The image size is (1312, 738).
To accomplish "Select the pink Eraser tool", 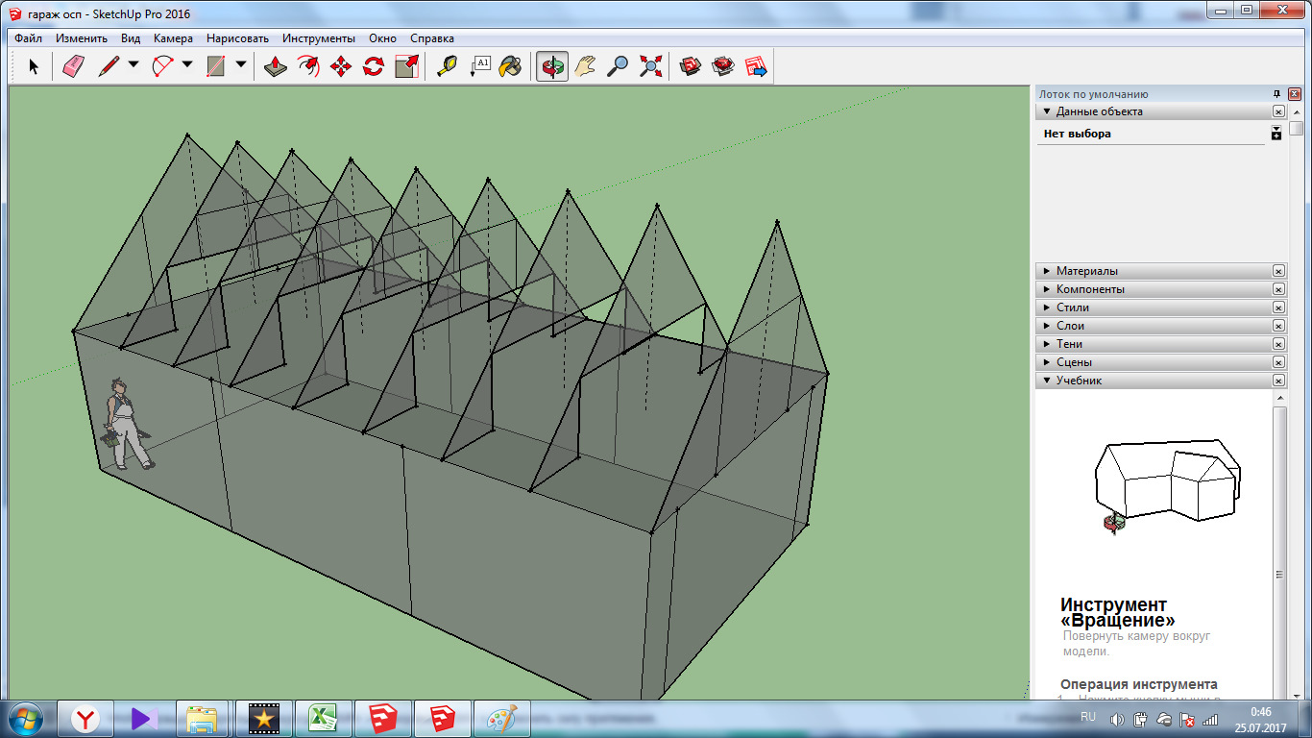I will click(x=74, y=66).
